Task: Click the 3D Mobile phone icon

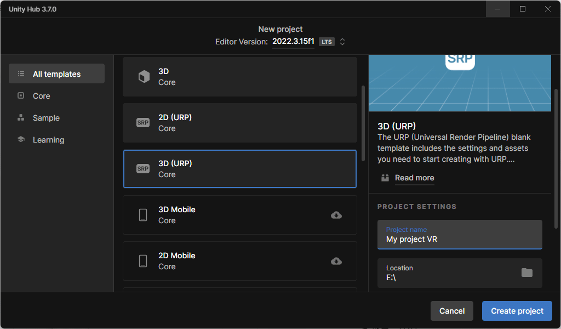Action: [143, 215]
